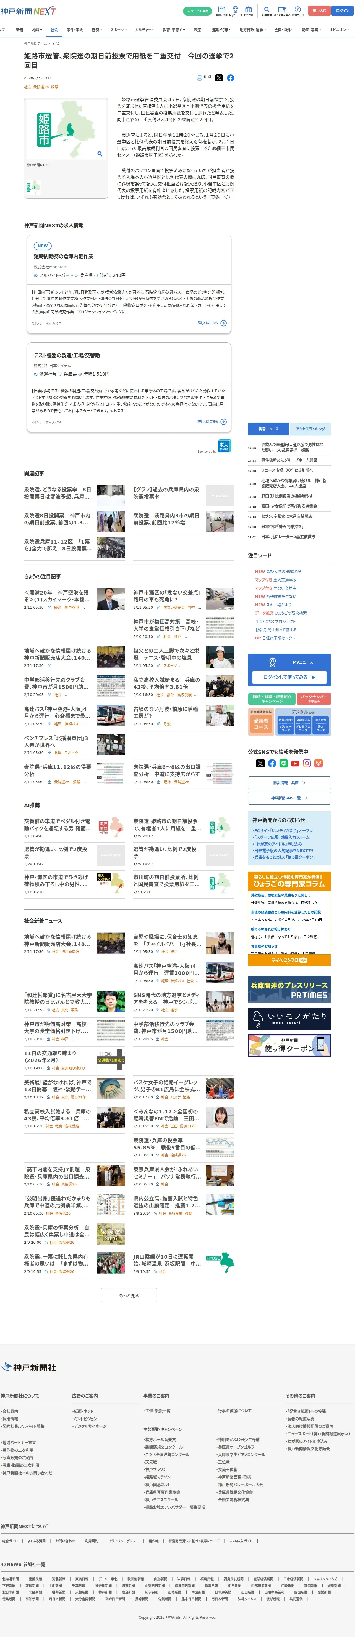Click the もっと見る button
355x1637 pixels.
point(129,1295)
